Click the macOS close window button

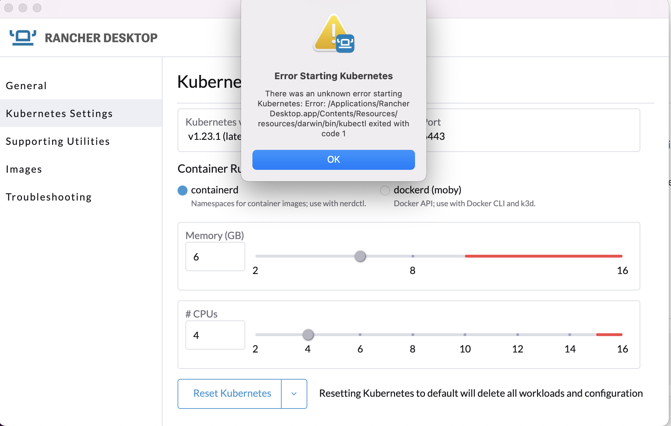(9, 8)
